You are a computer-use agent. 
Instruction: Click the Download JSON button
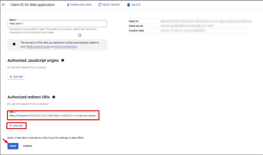(x=79, y=5)
